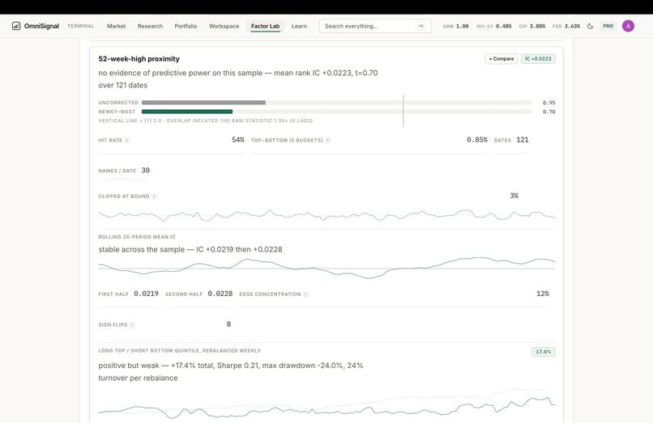653x423 pixels.
Task: Click the 52-week-high proximity title
Action: pos(139,59)
